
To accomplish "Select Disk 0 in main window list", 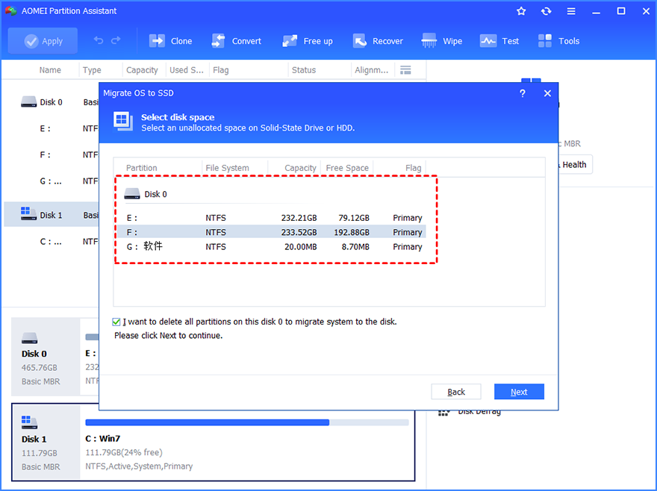I will pyautogui.click(x=51, y=102).
